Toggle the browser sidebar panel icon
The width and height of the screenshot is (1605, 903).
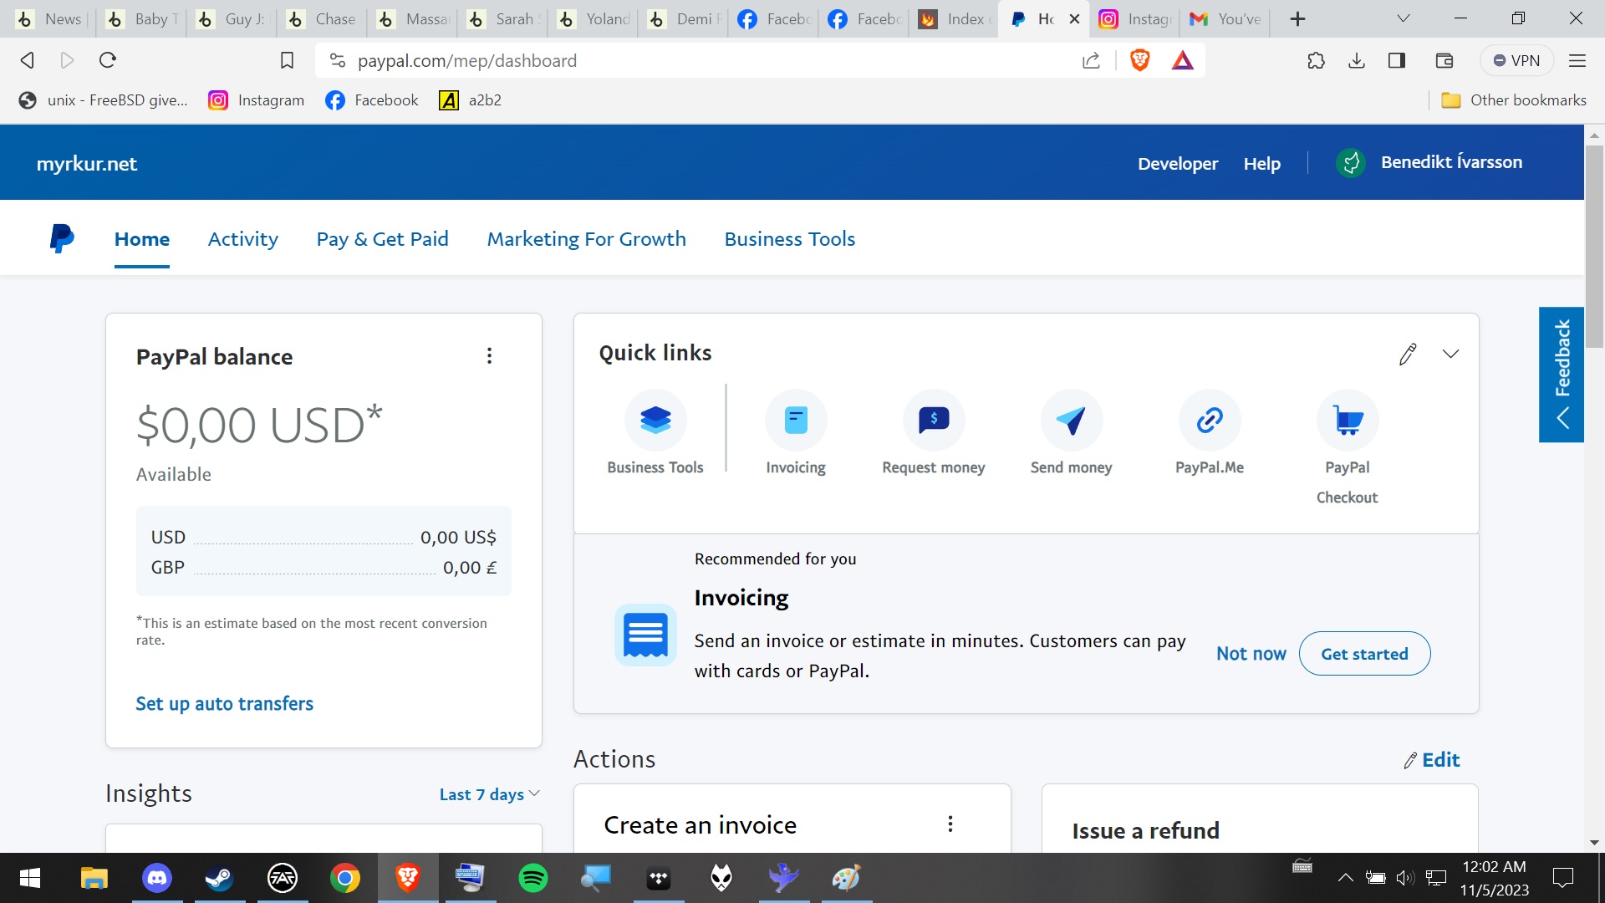(1397, 60)
